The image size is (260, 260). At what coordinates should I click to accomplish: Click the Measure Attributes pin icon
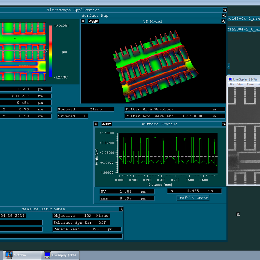[121, 209]
